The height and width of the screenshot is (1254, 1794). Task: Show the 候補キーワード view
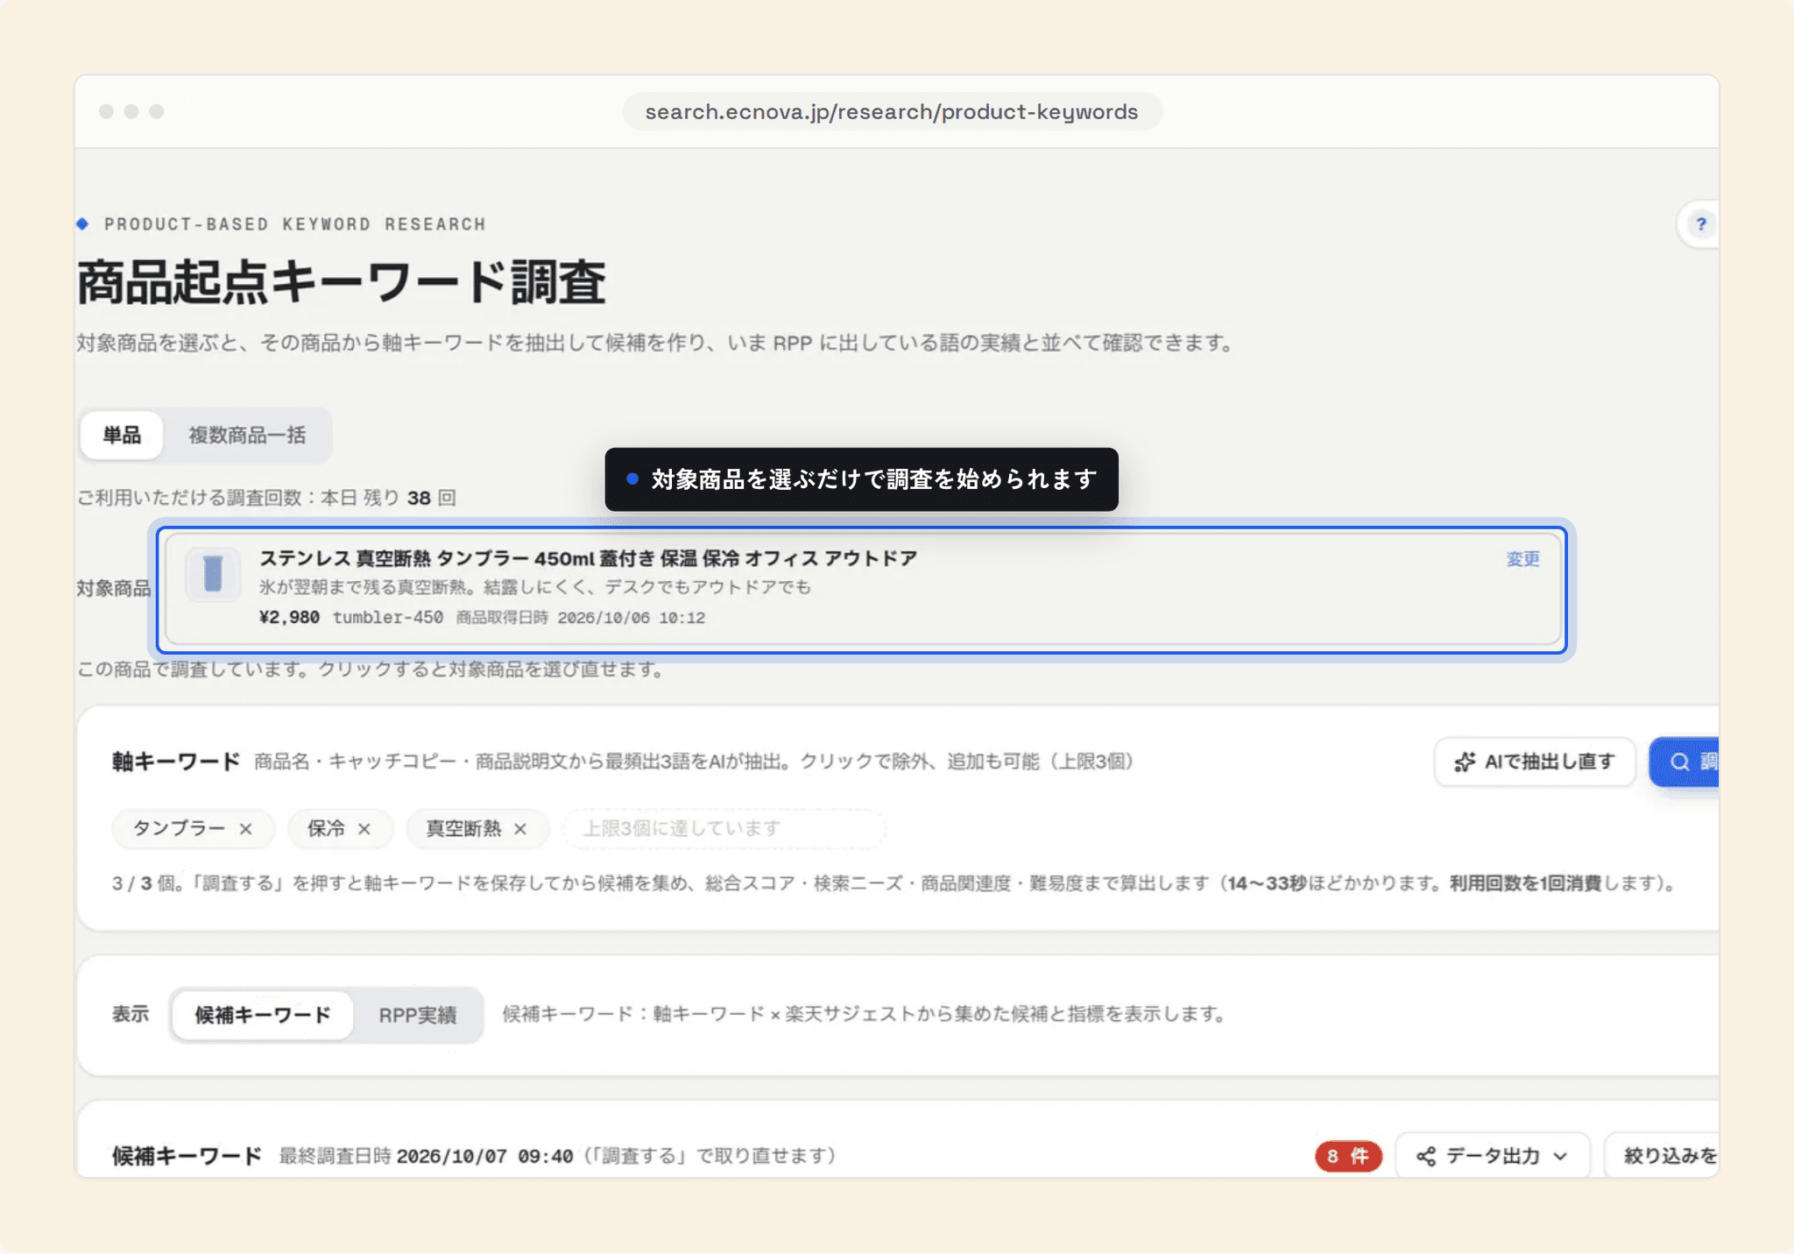[263, 1015]
